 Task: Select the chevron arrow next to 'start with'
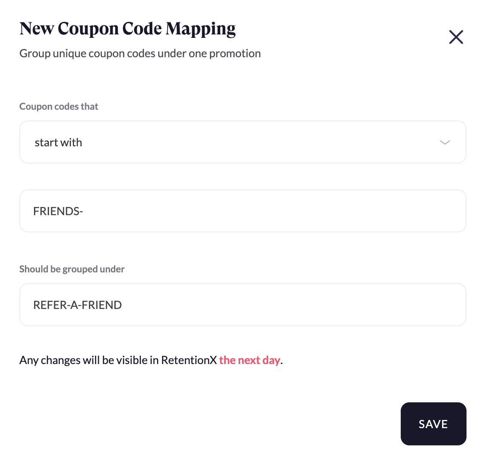click(445, 142)
